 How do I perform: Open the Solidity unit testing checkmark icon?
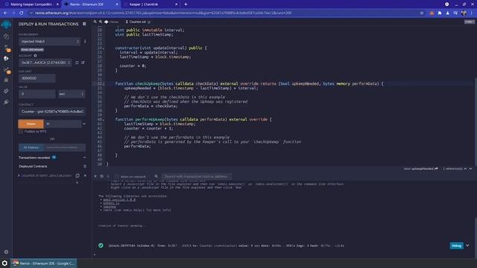pyautogui.click(x=6, y=91)
